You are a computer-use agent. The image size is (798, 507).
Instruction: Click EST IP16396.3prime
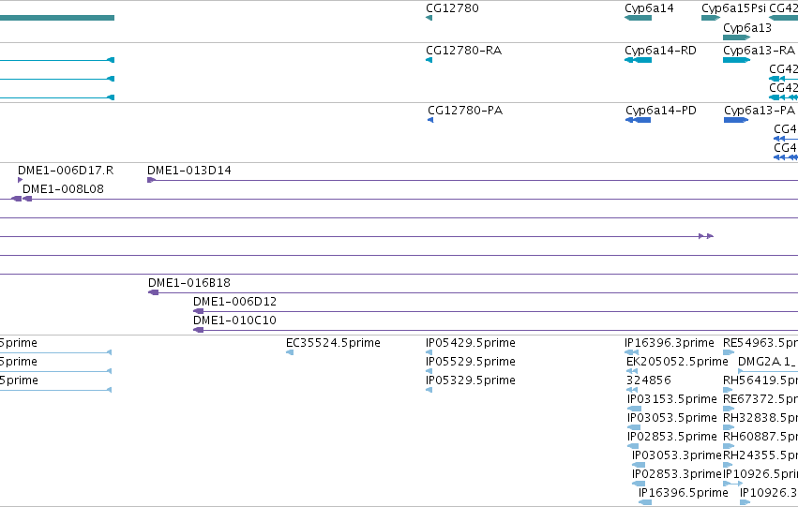click(670, 343)
